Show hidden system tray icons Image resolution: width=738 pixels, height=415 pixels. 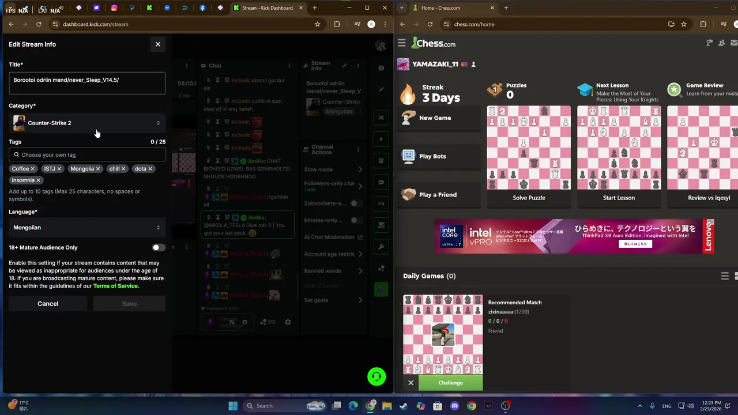coord(639,406)
